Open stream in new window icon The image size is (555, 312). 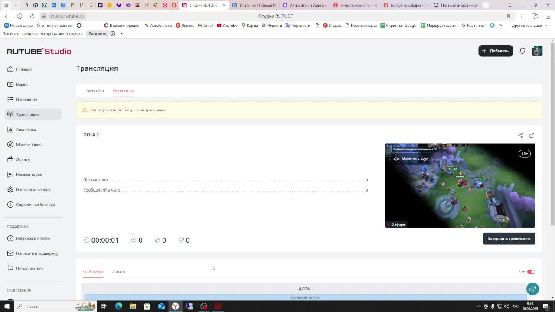pos(532,135)
